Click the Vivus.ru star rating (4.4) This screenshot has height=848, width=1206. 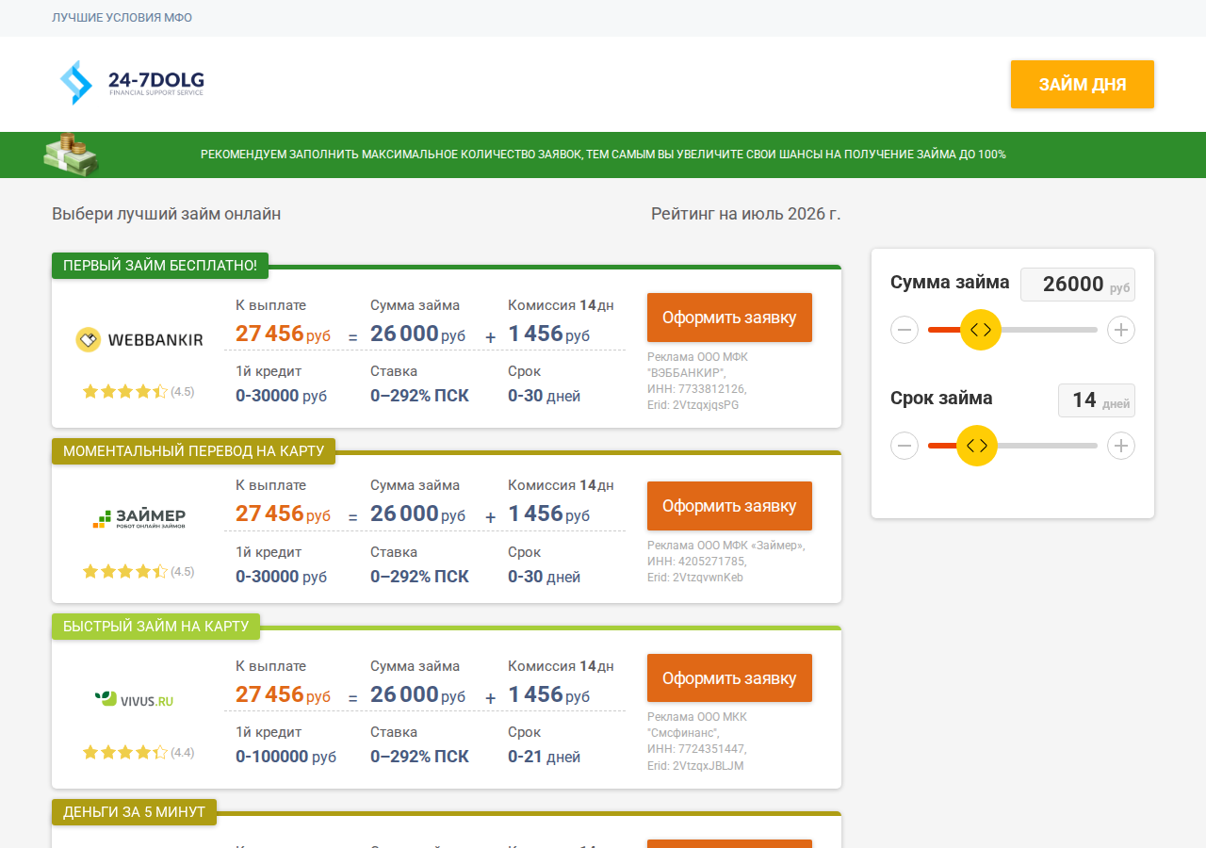point(139,752)
